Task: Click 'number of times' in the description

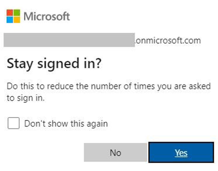Action: [x=123, y=86]
